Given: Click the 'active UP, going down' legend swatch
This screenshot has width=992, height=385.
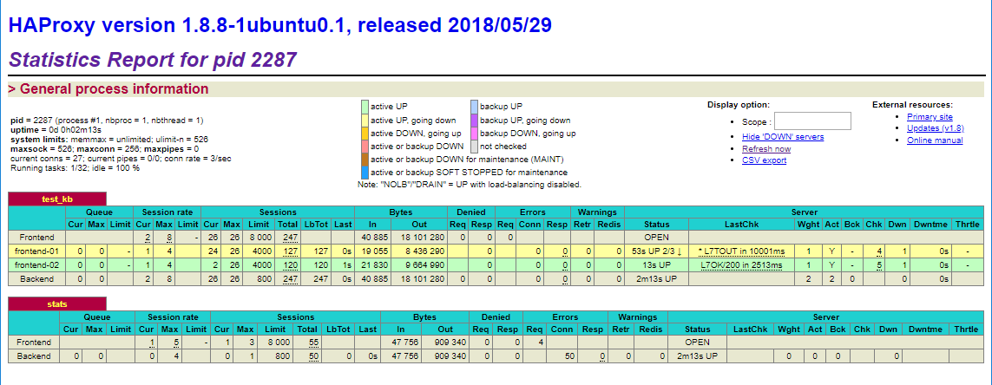Looking at the screenshot, I should 365,121.
